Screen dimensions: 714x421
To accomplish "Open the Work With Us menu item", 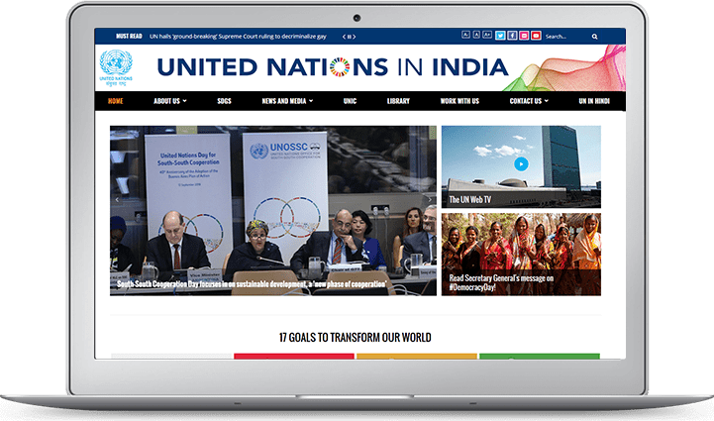I will [x=459, y=101].
